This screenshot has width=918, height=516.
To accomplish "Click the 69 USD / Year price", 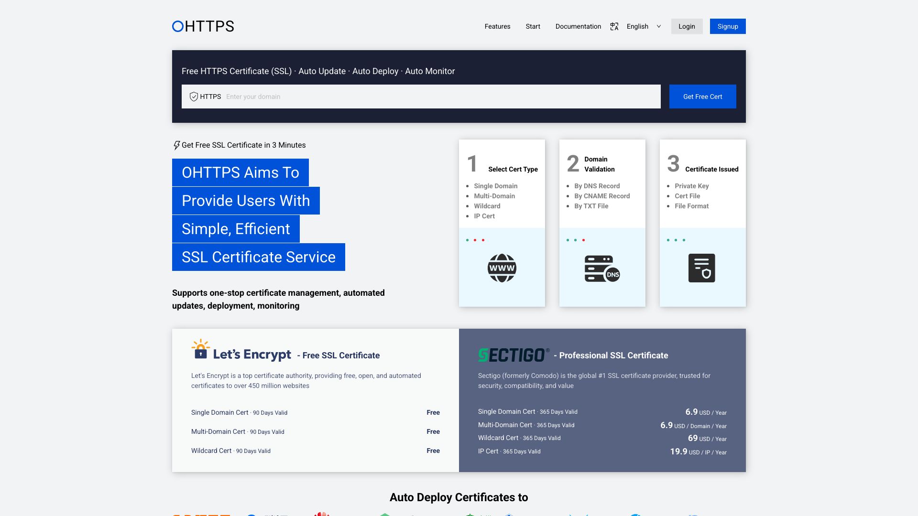I will (707, 438).
